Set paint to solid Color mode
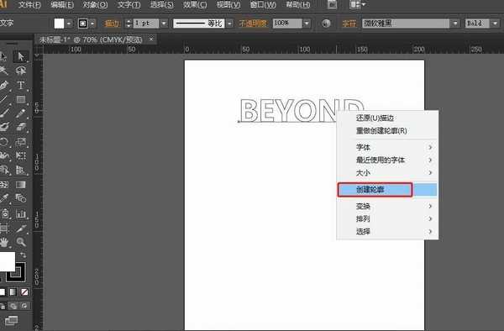Screen dimensions: 504x331 (3, 292)
